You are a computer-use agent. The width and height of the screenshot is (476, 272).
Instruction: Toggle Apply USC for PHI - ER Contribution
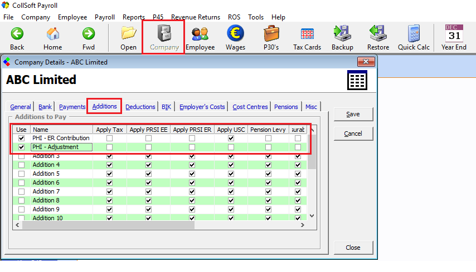(231, 138)
